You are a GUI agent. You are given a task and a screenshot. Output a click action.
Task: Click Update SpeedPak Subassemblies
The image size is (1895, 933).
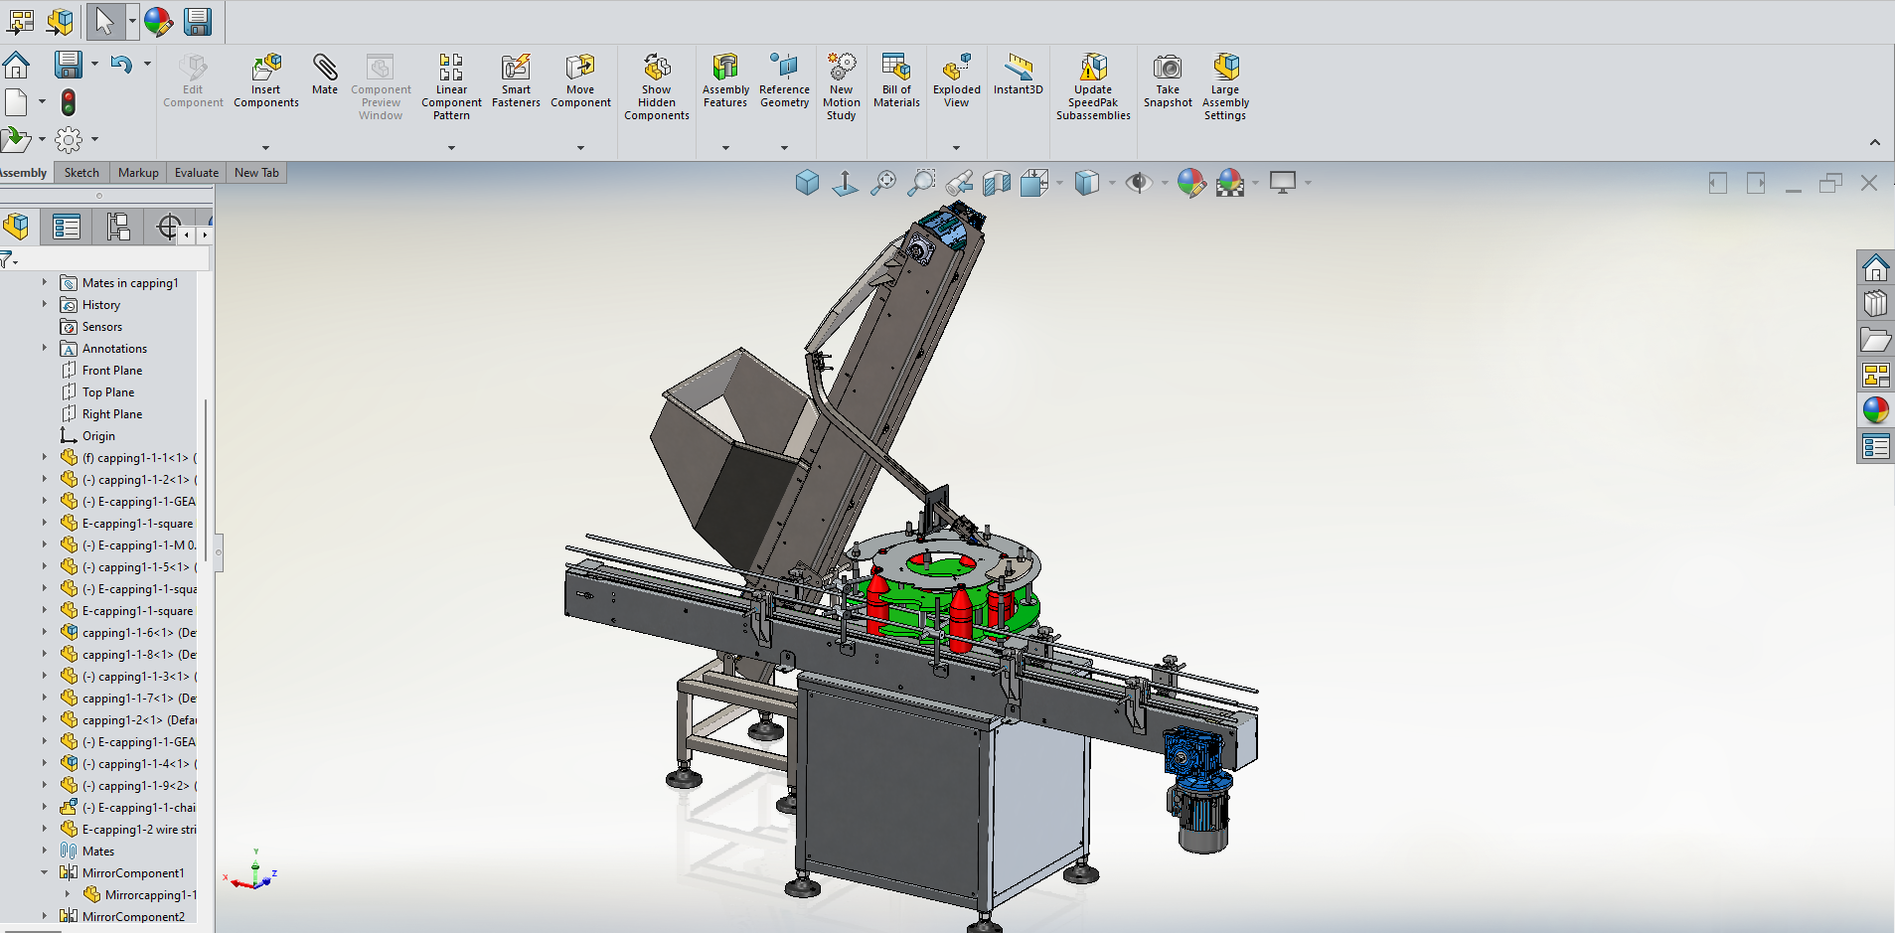[x=1093, y=86]
